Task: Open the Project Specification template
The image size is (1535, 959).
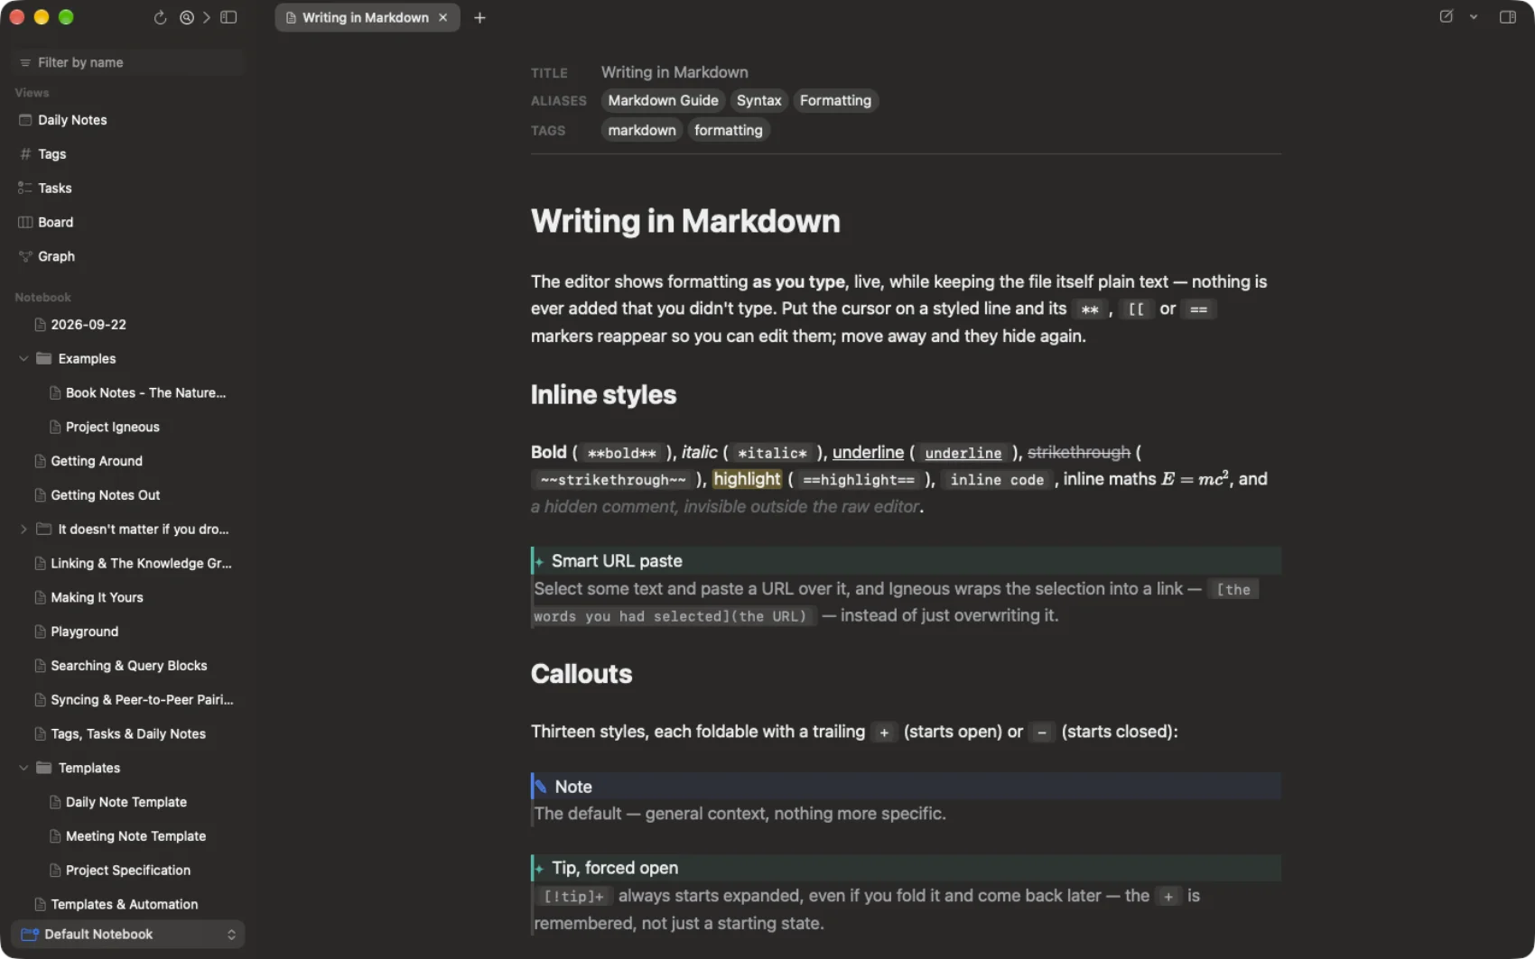Action: [x=128, y=870]
